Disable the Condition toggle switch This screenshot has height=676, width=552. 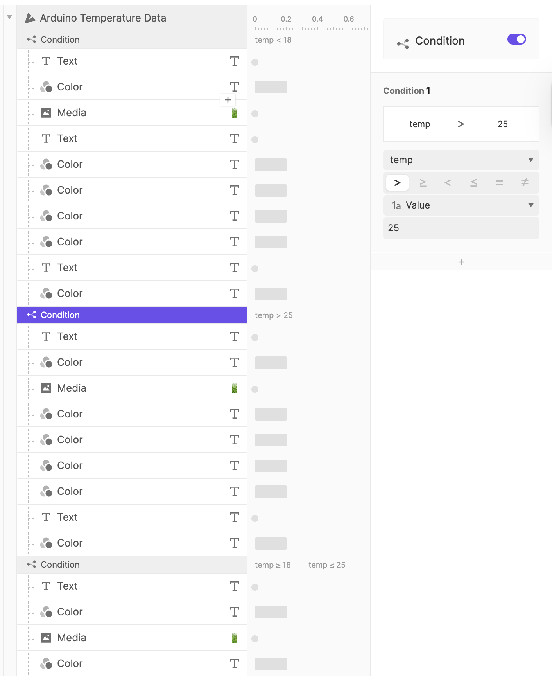click(x=516, y=39)
